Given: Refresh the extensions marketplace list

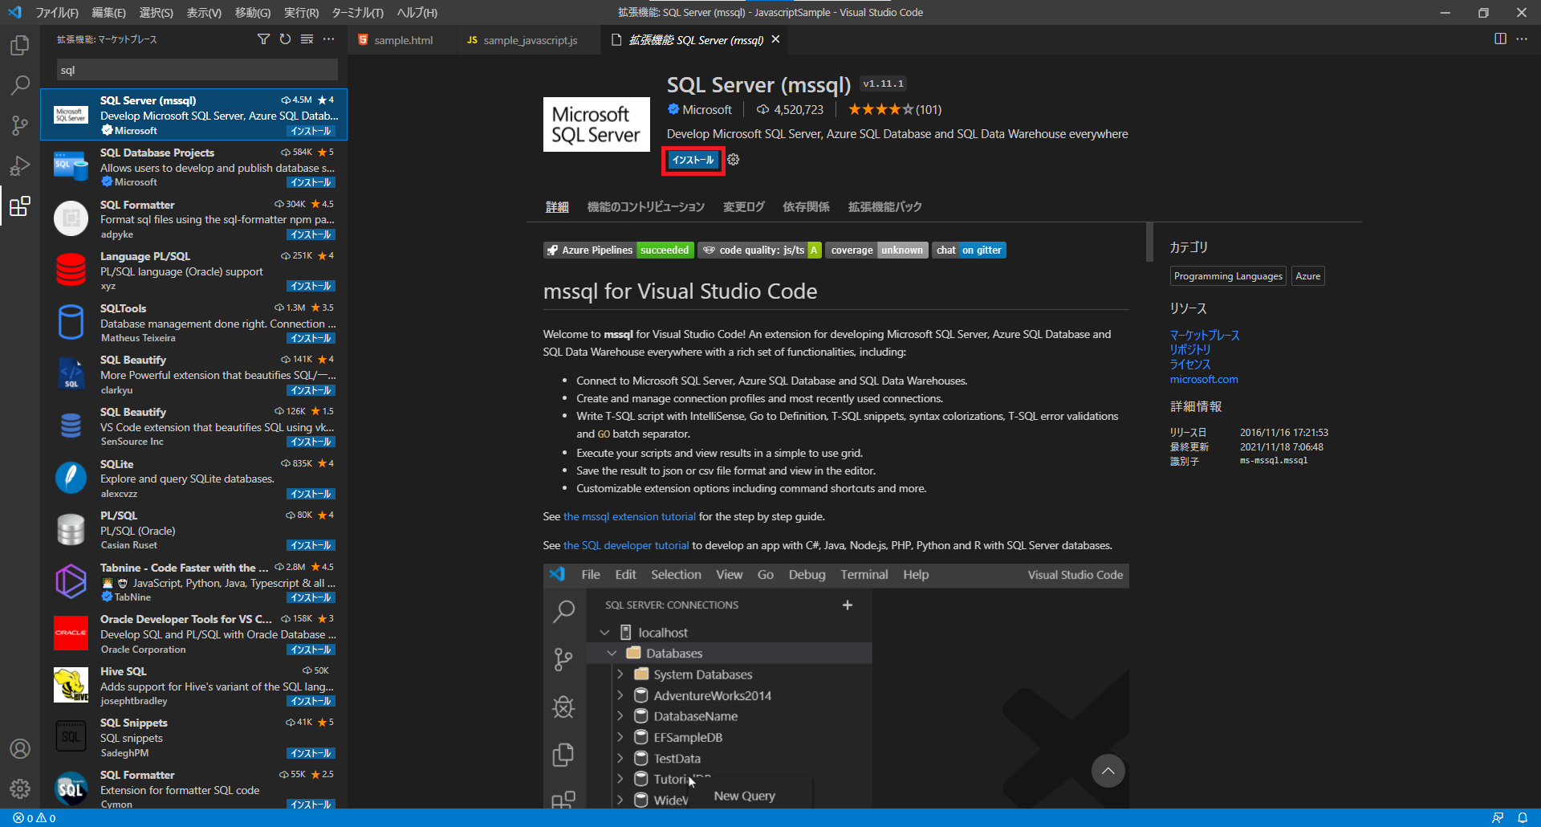Looking at the screenshot, I should pyautogui.click(x=285, y=39).
